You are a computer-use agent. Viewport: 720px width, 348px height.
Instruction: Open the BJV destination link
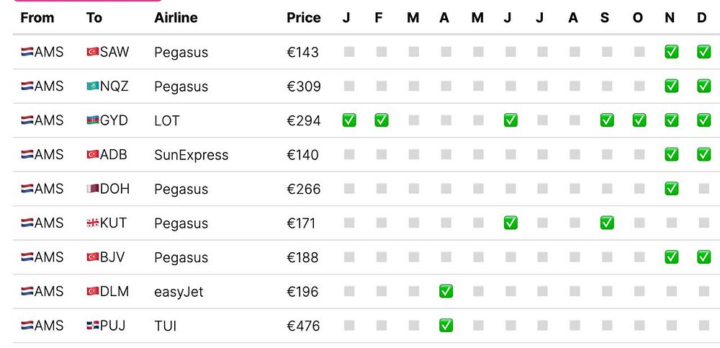click(114, 257)
